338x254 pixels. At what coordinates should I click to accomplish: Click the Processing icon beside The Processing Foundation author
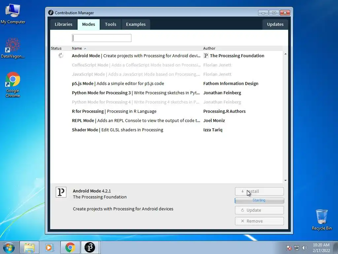point(206,56)
